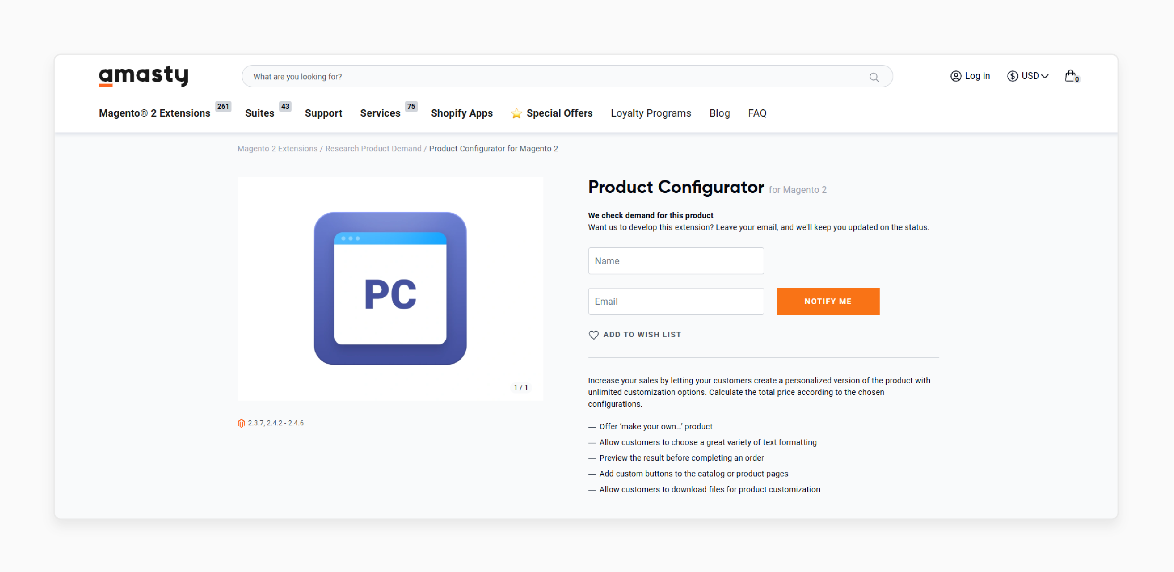Click the Log in user icon
This screenshot has width=1174, height=572.
956,76
